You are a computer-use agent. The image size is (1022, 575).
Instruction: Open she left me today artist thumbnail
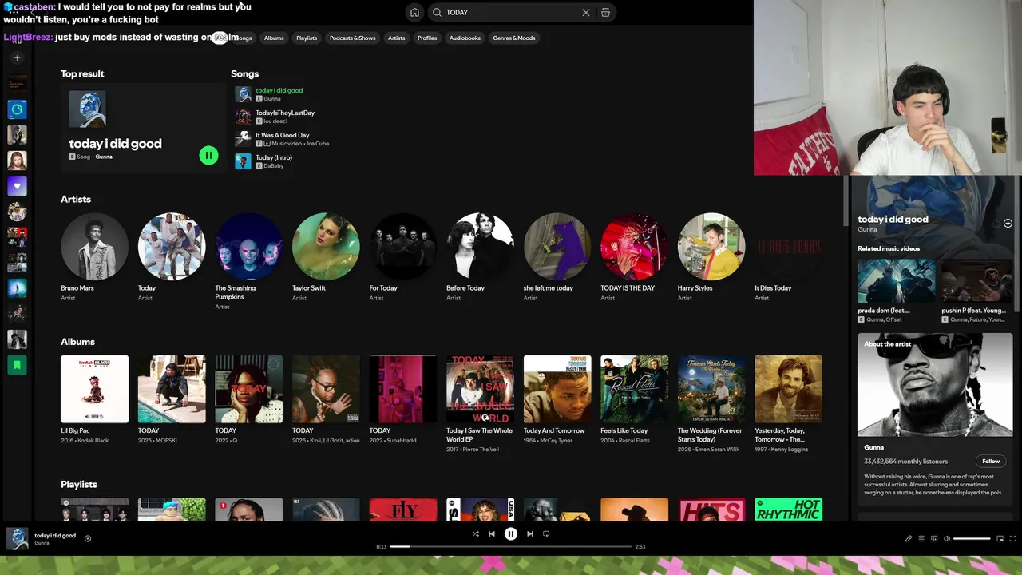[557, 246]
